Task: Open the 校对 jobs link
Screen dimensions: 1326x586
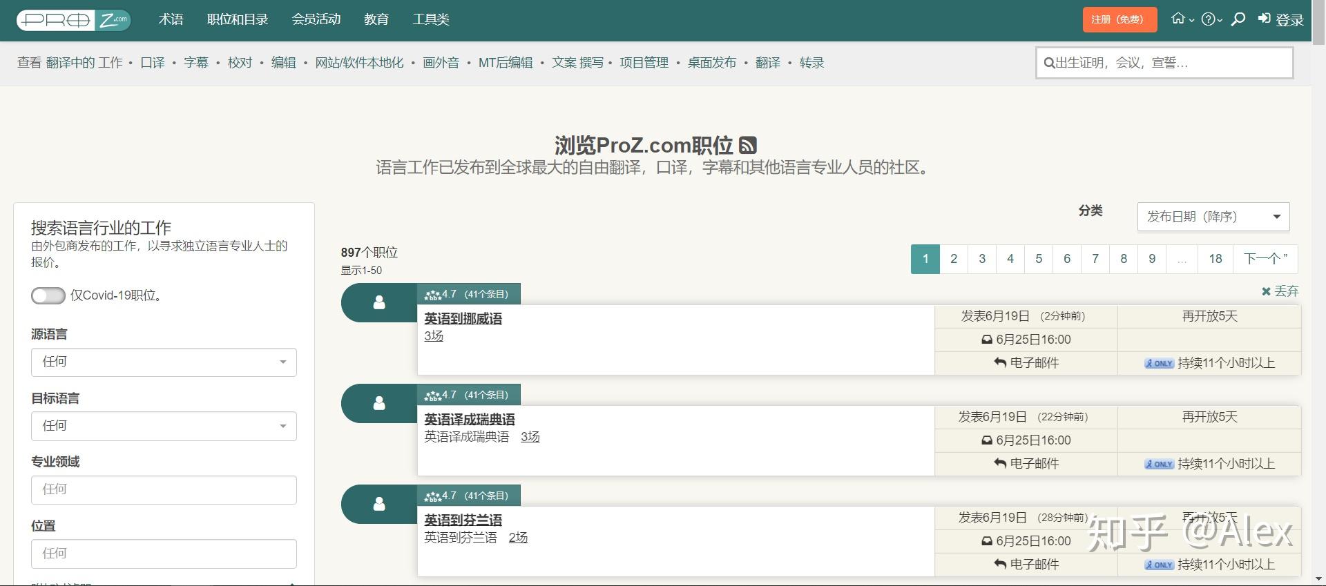Action: click(240, 63)
